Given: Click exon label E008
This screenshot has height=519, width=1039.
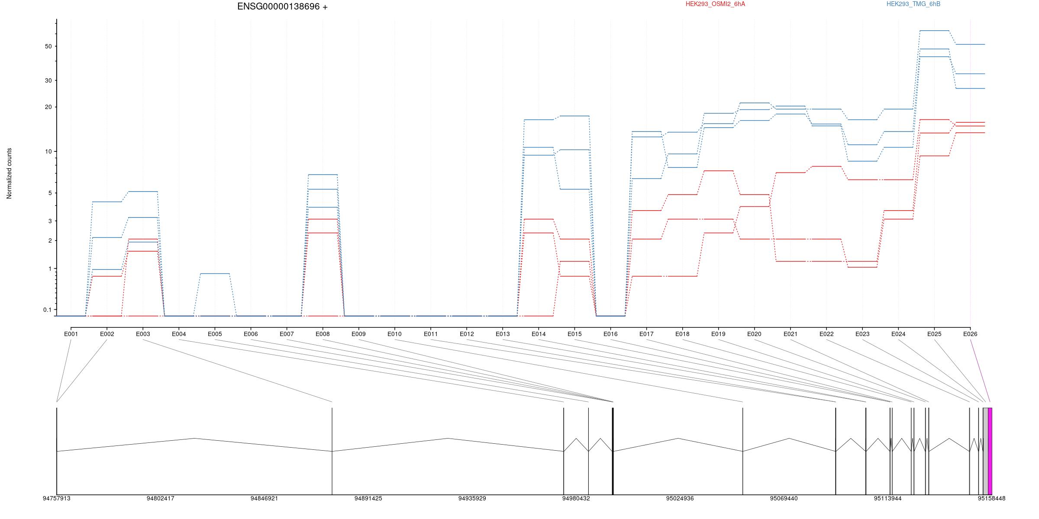Looking at the screenshot, I should [x=323, y=334].
